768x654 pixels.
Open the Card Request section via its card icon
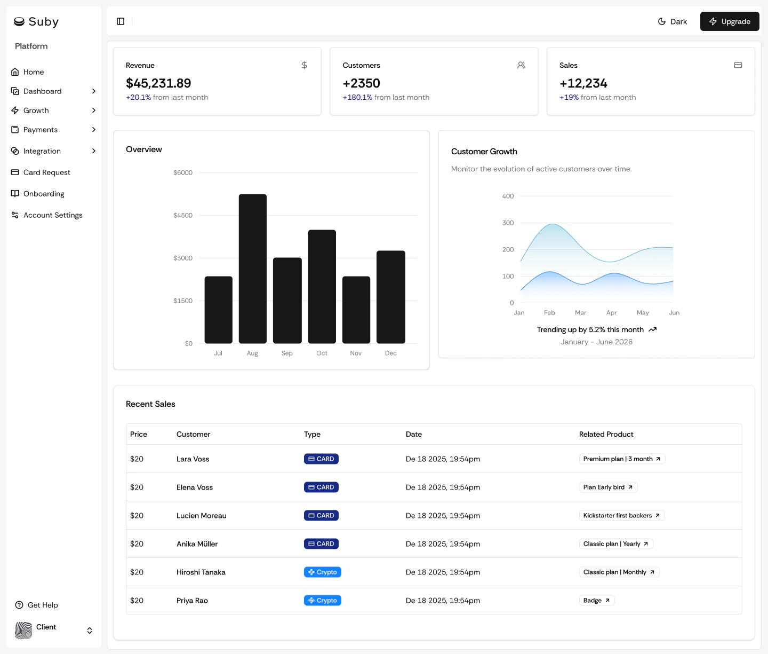(x=15, y=172)
